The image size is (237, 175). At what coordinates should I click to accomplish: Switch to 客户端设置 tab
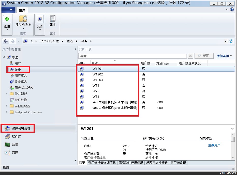[178, 163]
